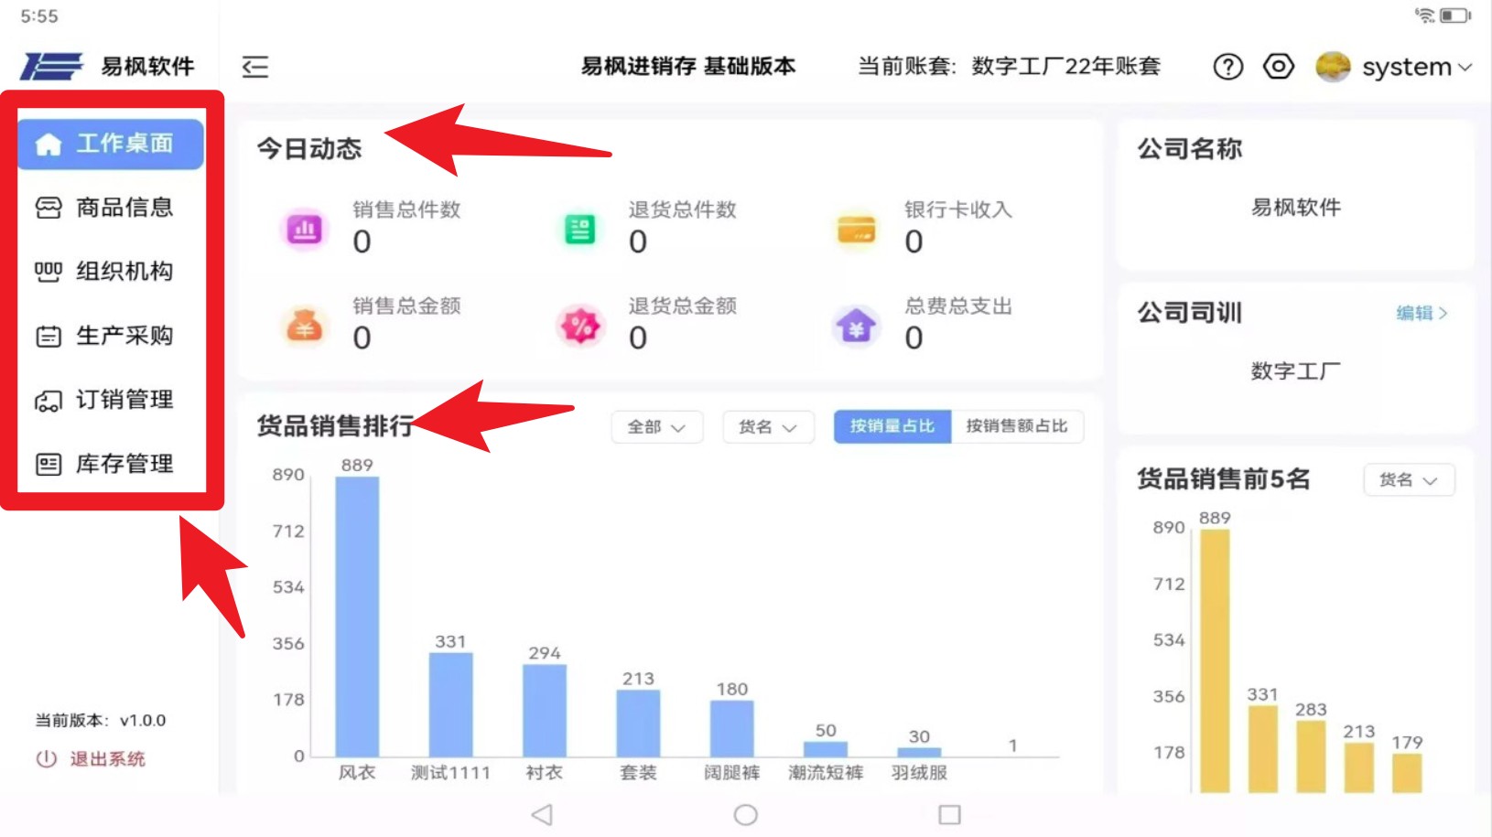Screen dimensions: 1492x837
Task: Click the 编辑 link for 公司司训
Action: click(1422, 313)
